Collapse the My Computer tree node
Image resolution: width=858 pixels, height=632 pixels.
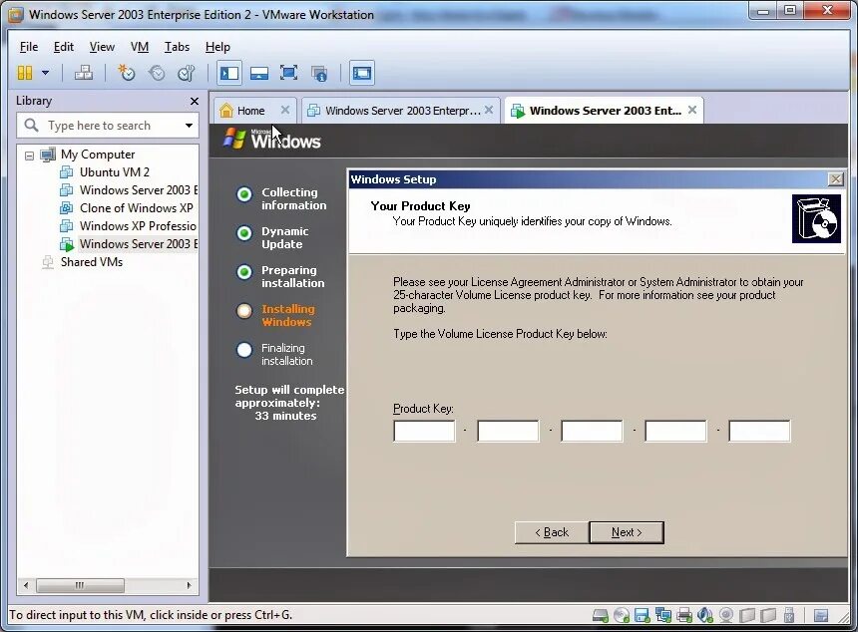click(29, 156)
